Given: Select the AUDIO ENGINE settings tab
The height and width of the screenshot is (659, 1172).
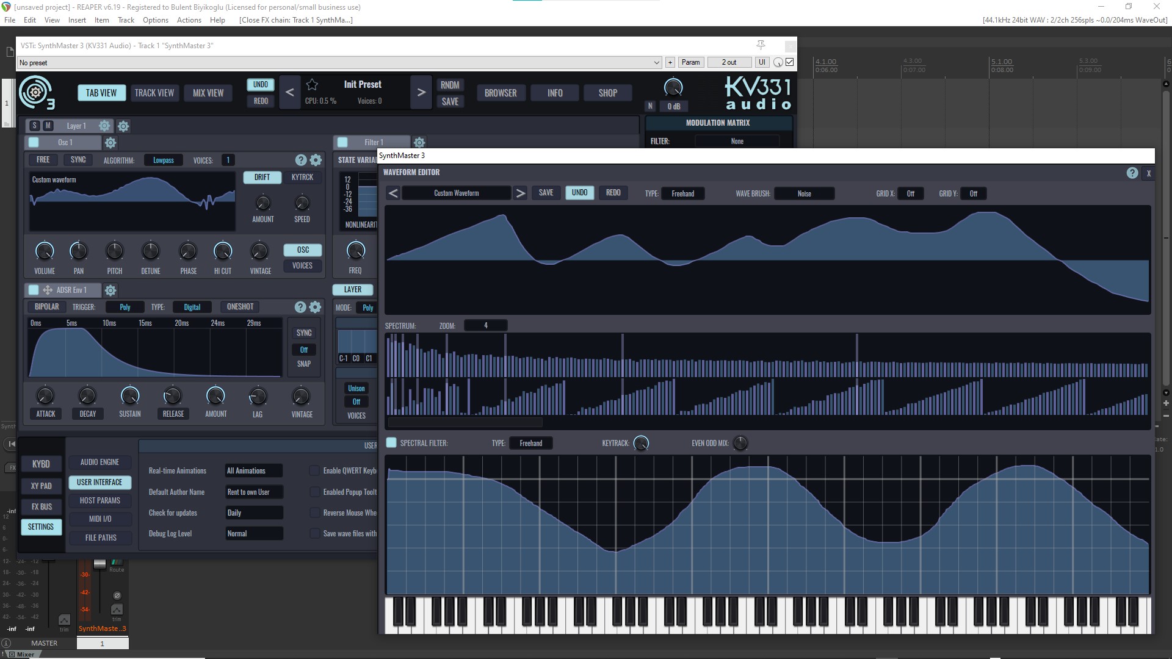Looking at the screenshot, I should coord(100,462).
